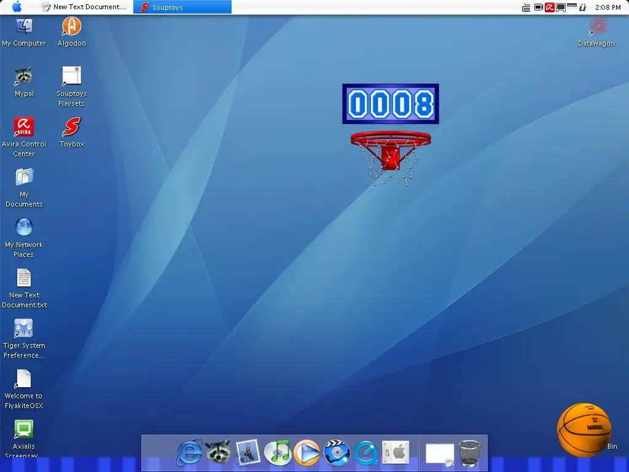Click the on-screen keyboard tray icon
The width and height of the screenshot is (629, 472).
point(526,7)
